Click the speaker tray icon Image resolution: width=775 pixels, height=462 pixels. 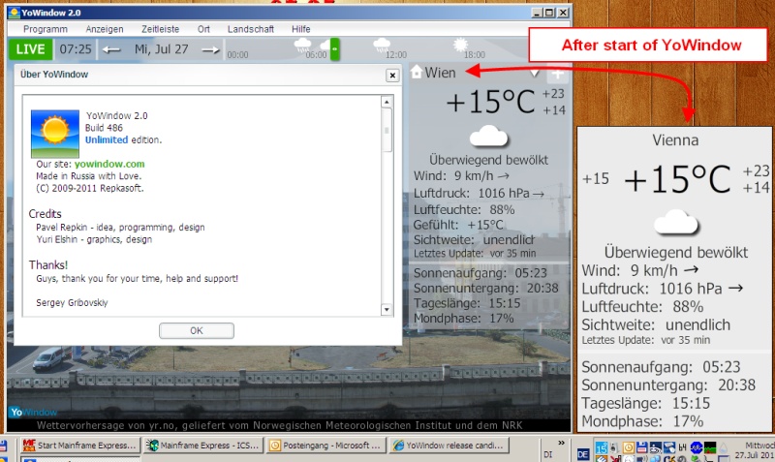(614, 447)
